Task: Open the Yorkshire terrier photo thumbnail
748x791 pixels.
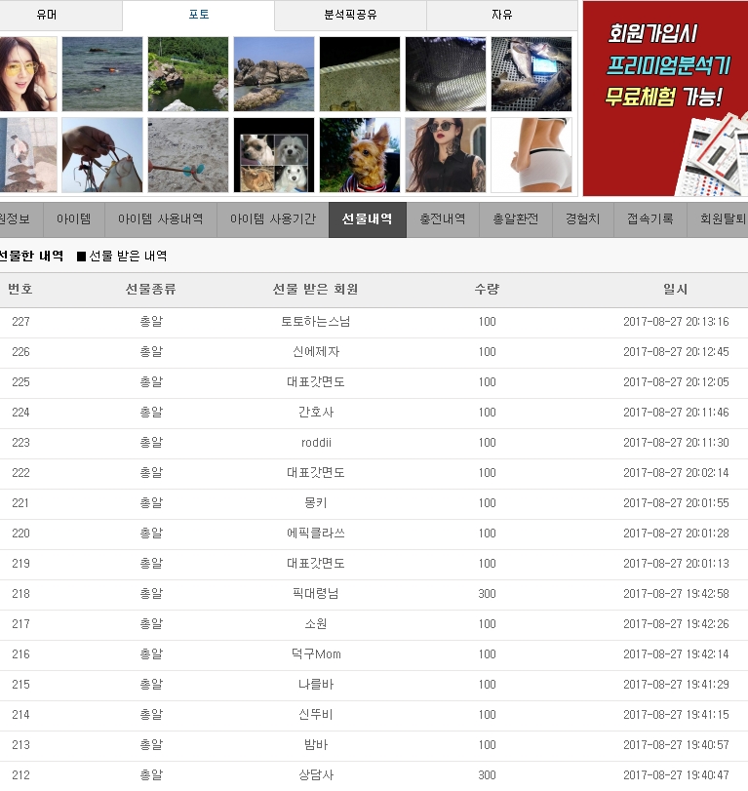Action: pyautogui.click(x=360, y=155)
